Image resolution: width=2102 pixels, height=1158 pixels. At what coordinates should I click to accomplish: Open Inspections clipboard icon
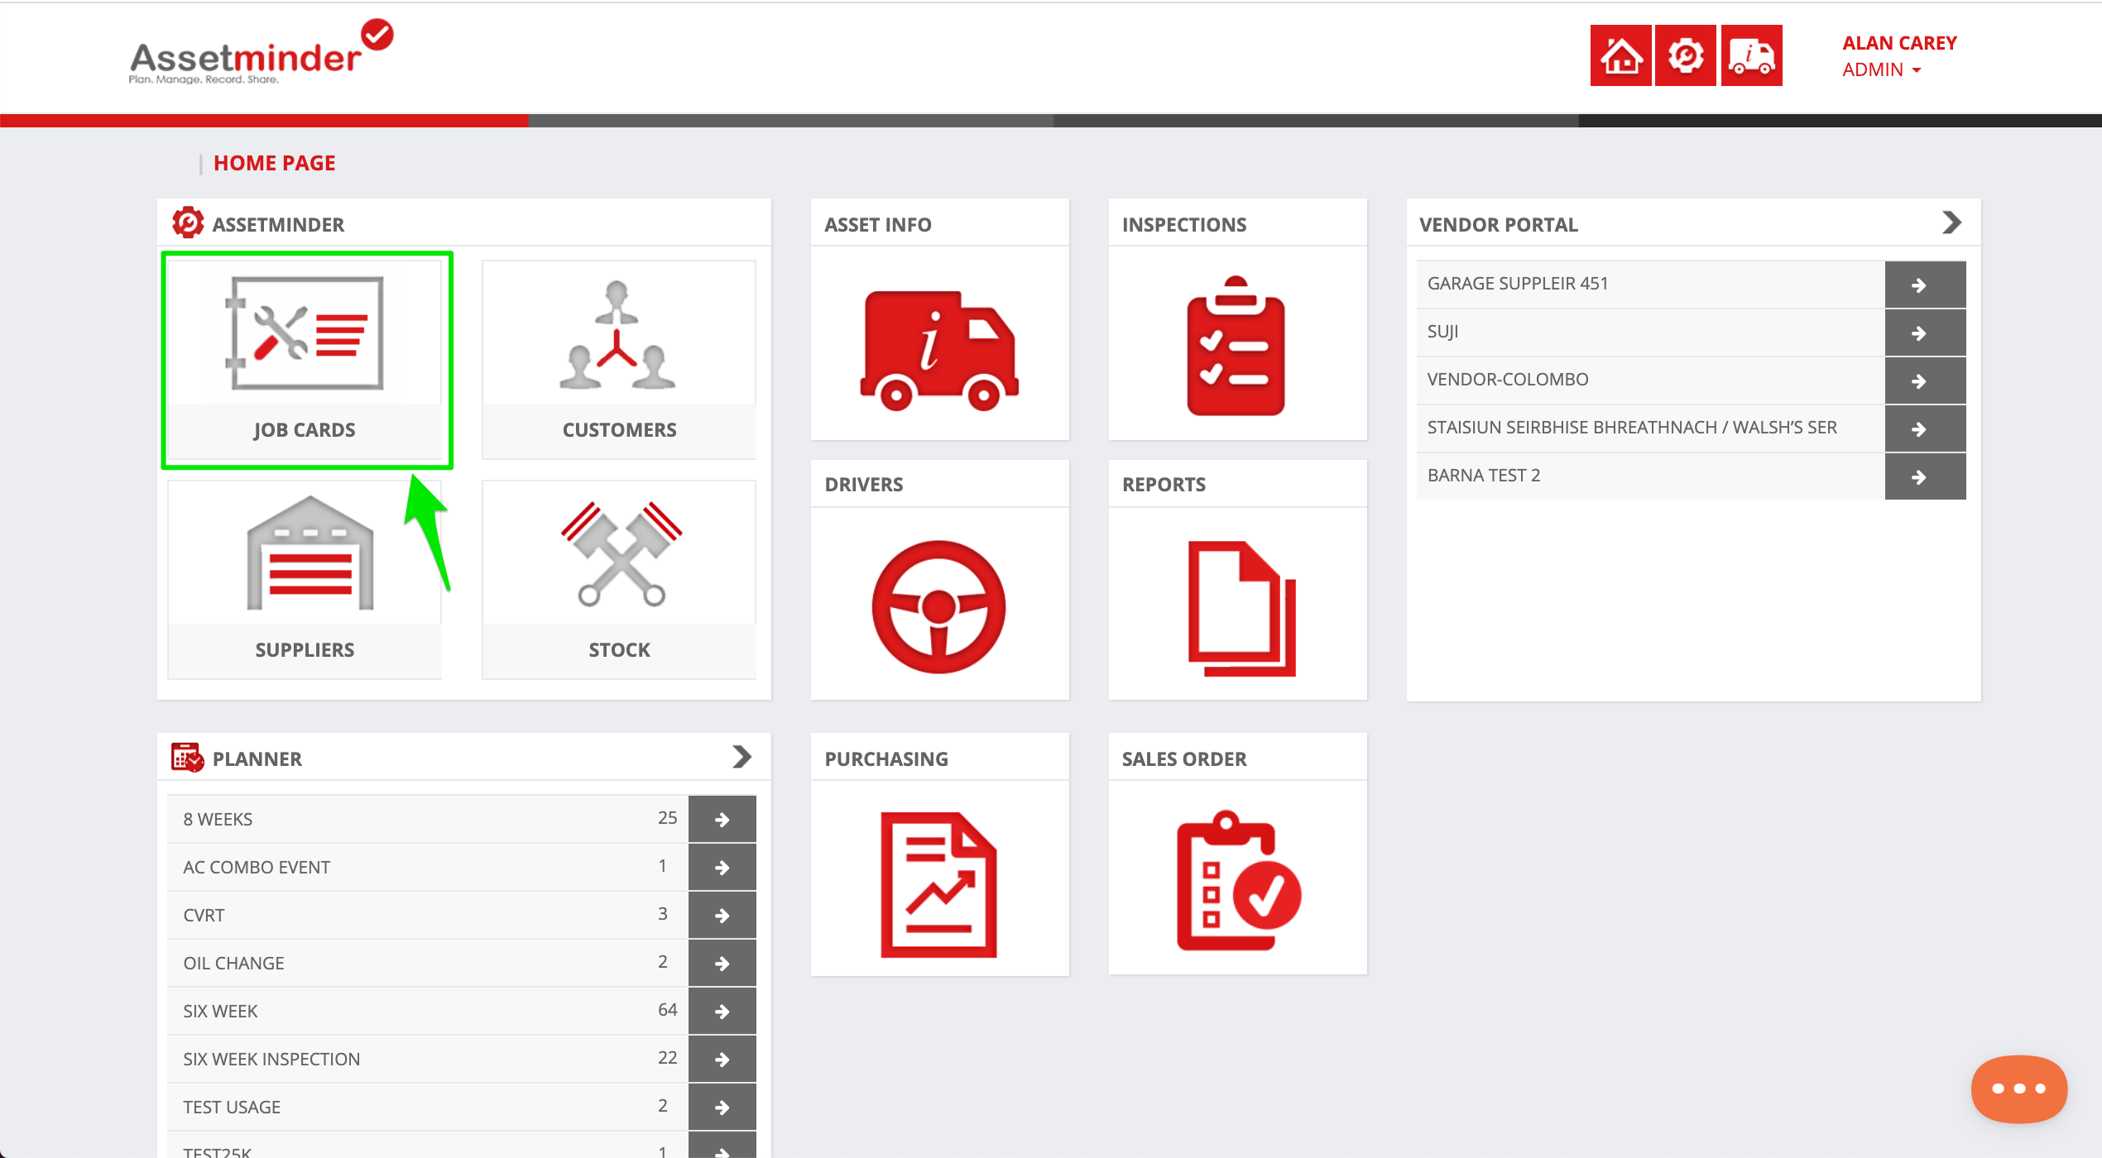click(x=1236, y=347)
